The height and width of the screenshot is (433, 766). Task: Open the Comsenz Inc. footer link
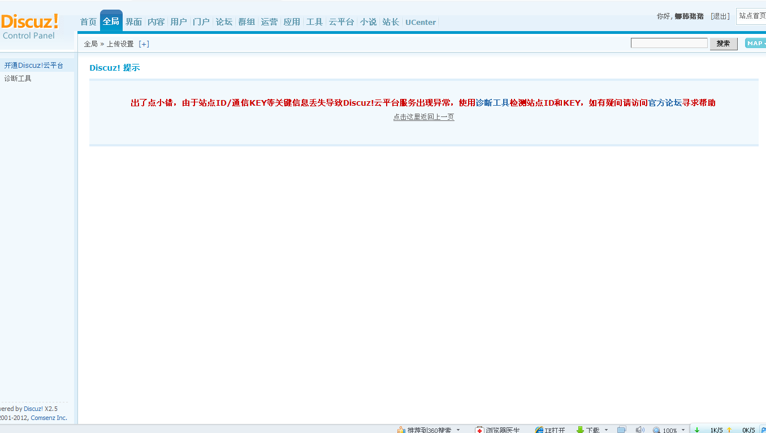click(49, 418)
